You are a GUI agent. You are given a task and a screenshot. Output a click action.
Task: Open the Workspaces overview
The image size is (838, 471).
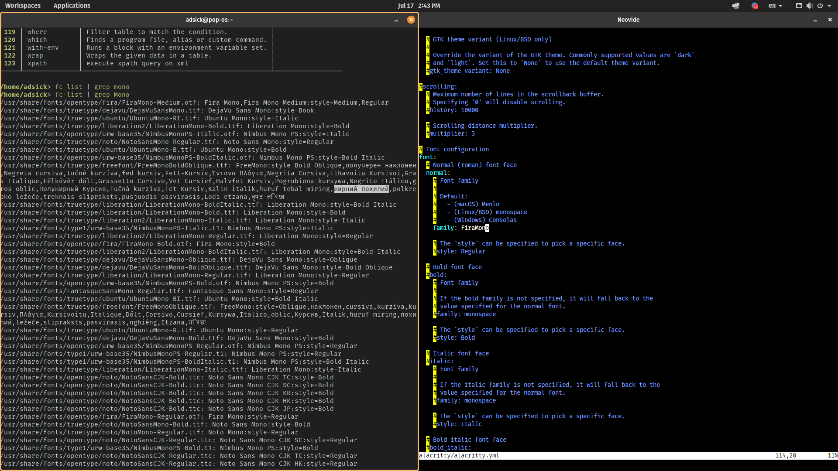[23, 6]
